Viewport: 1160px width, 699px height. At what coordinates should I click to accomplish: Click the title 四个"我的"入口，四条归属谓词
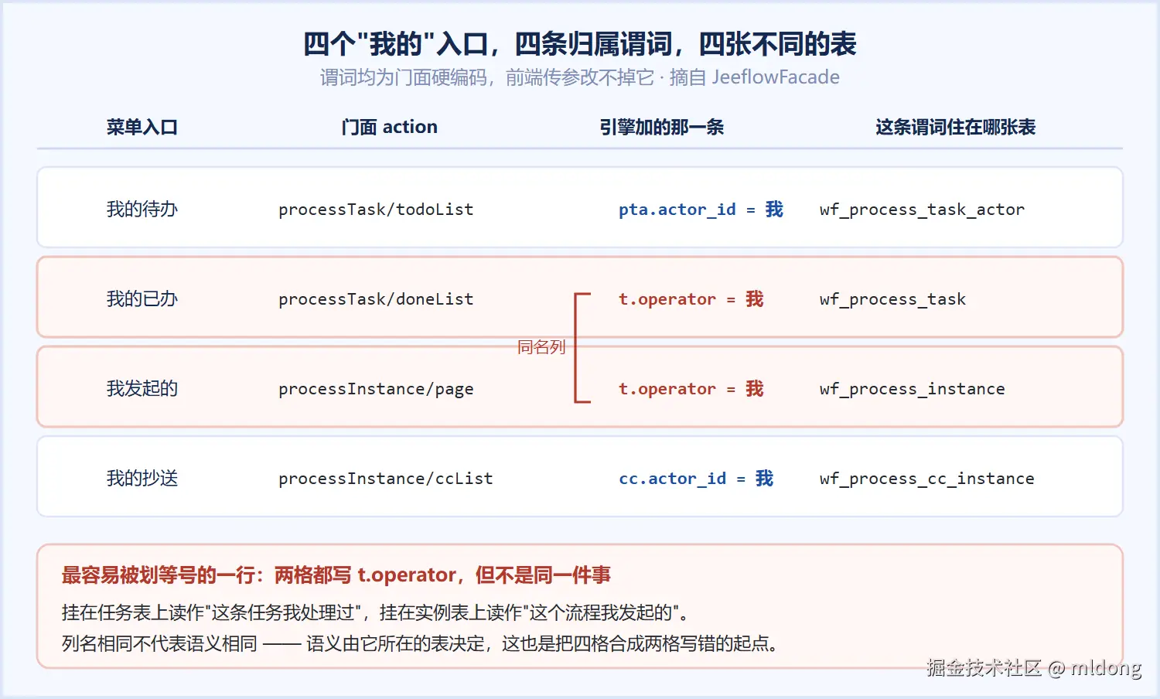(580, 44)
